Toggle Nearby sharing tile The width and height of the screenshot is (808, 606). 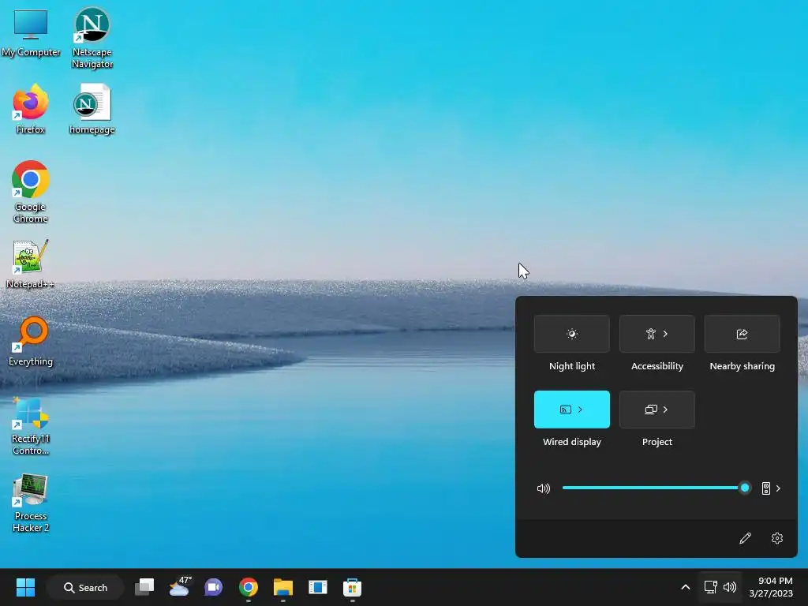tap(742, 334)
